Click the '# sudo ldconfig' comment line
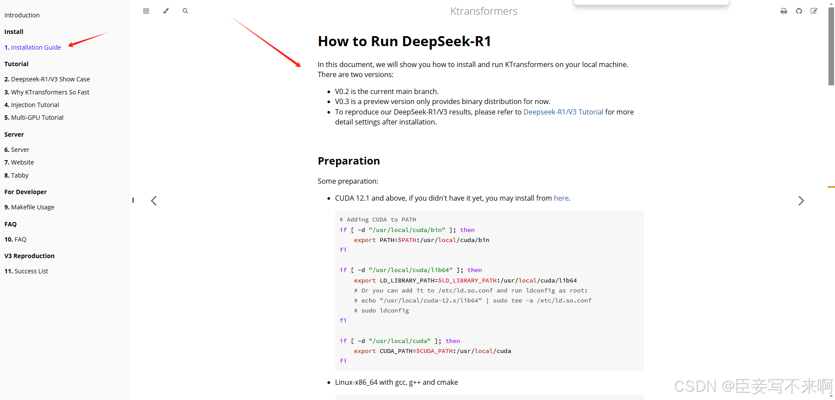Viewport: 835px width, 400px height. click(381, 311)
